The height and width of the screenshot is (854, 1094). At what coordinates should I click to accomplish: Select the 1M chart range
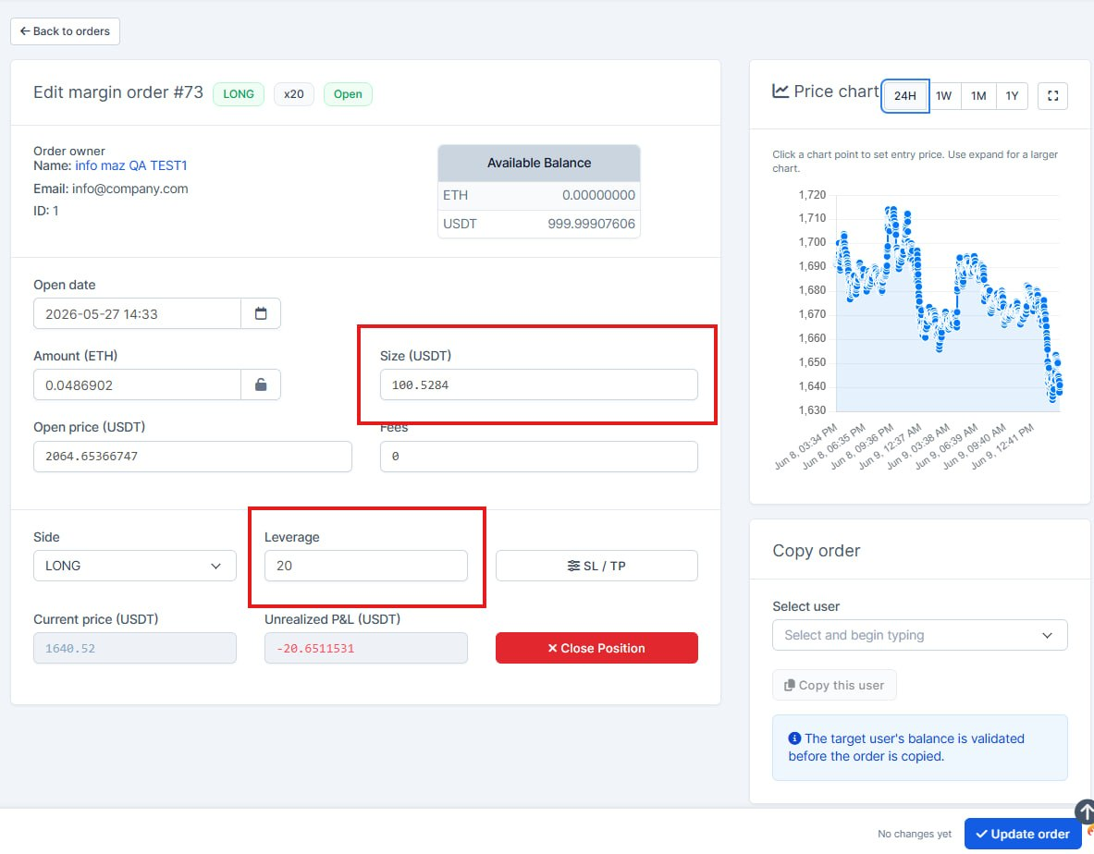[x=979, y=95]
